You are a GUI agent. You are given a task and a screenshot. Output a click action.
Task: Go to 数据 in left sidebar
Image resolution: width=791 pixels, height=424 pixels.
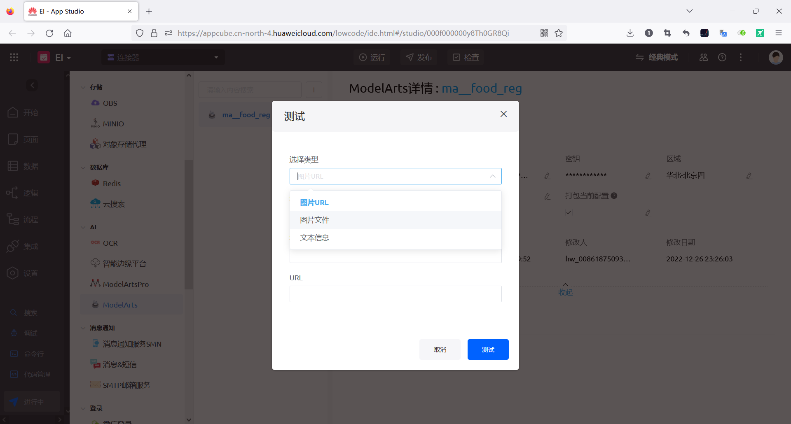pos(23,166)
